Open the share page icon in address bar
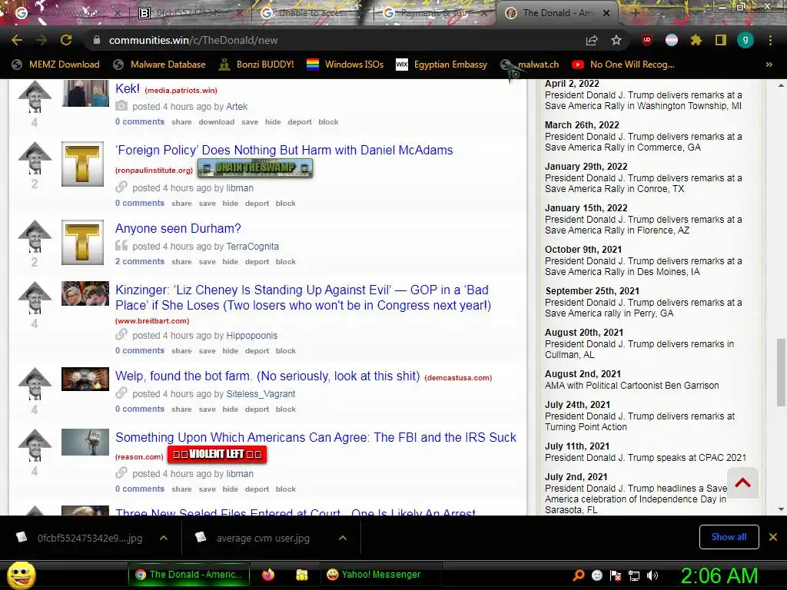This screenshot has height=590, width=787. 592,40
